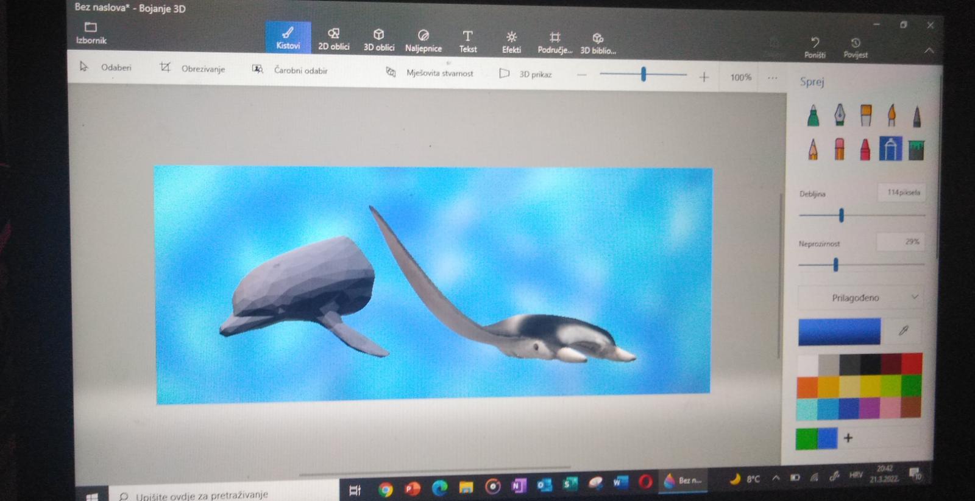The width and height of the screenshot is (975, 501).
Task: Choose the Fill bucket tool
Action: pos(916,150)
